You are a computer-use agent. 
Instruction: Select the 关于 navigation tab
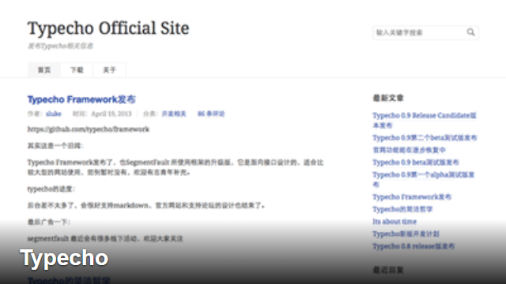tap(109, 70)
